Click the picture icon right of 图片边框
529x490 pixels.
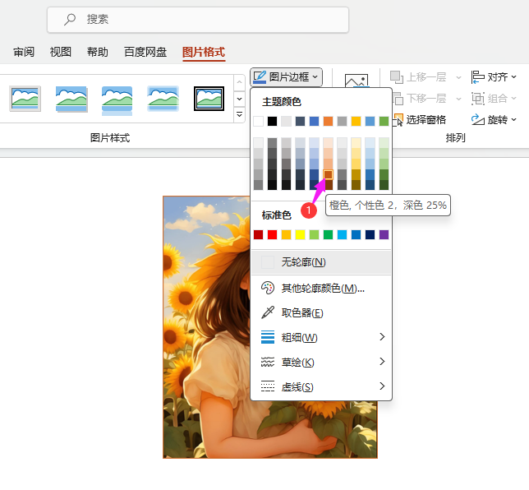(x=356, y=81)
